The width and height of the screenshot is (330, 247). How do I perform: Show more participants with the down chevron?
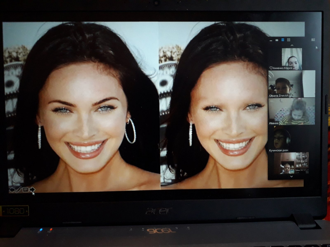(291, 177)
